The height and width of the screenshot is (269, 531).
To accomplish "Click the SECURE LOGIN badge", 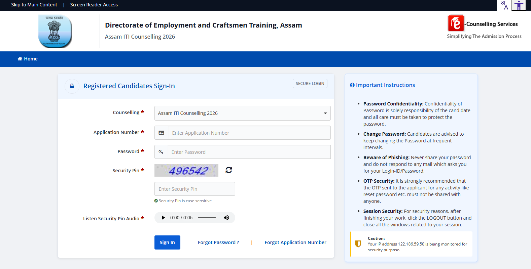I will click(310, 84).
